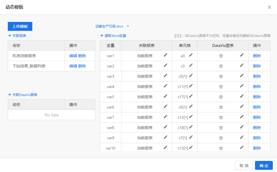
Task: Edit the DataViz chart for var8
Action: point(242,127)
